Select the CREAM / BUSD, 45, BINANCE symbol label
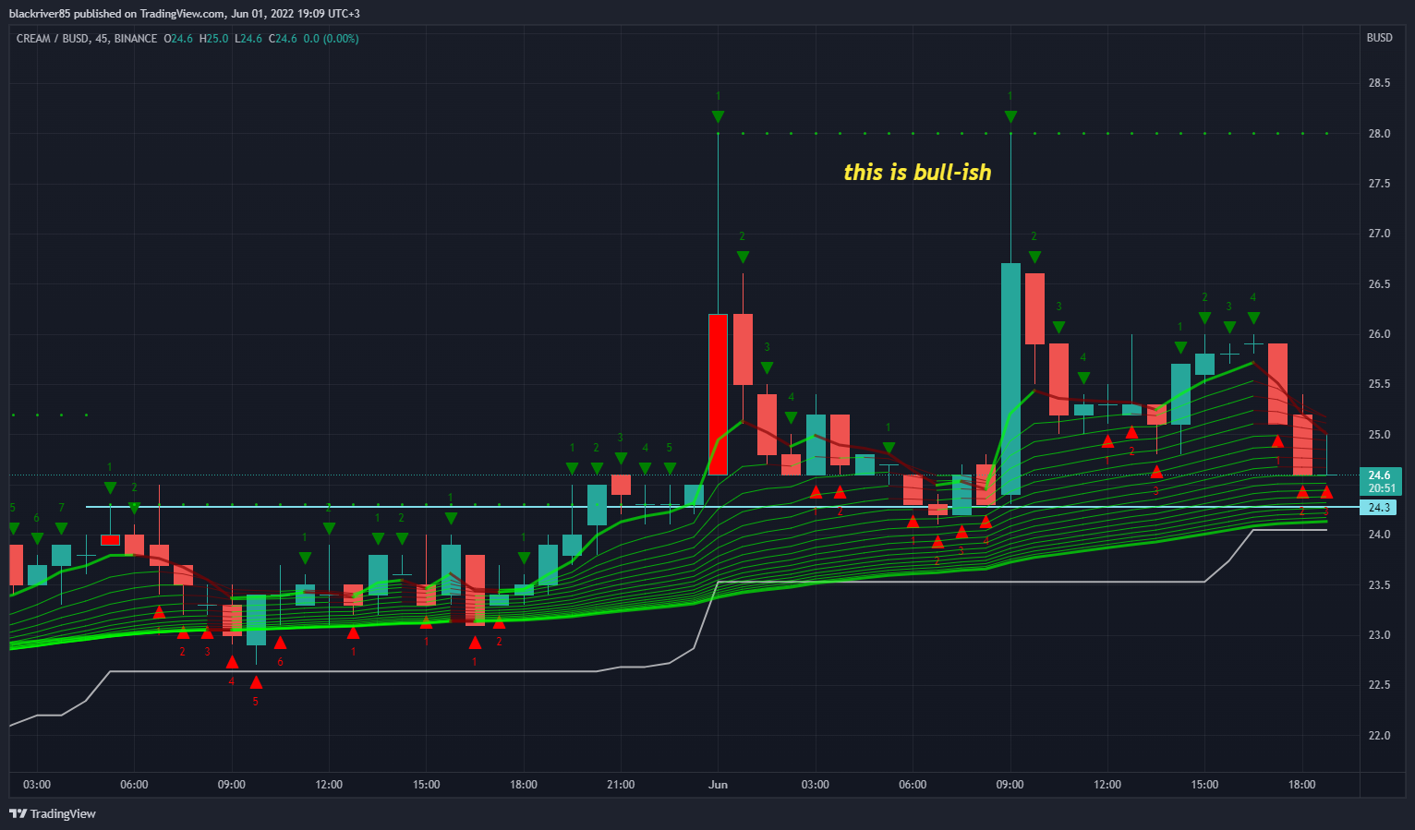The image size is (1415, 830). click(87, 39)
